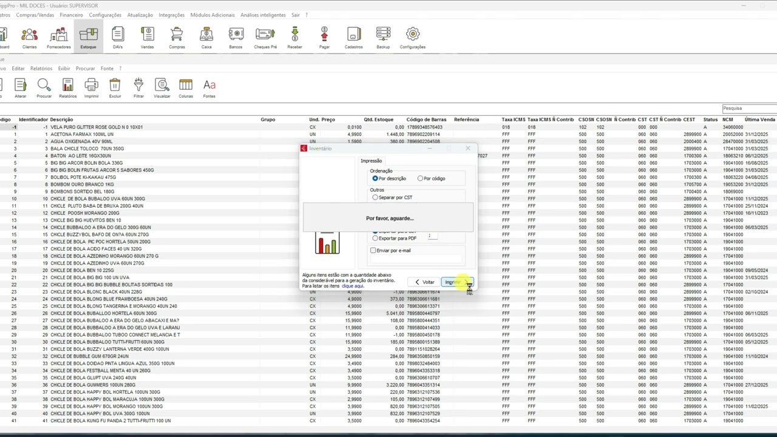This screenshot has height=437, width=777.
Task: Open the Clientes module icon
Action: click(x=29, y=38)
